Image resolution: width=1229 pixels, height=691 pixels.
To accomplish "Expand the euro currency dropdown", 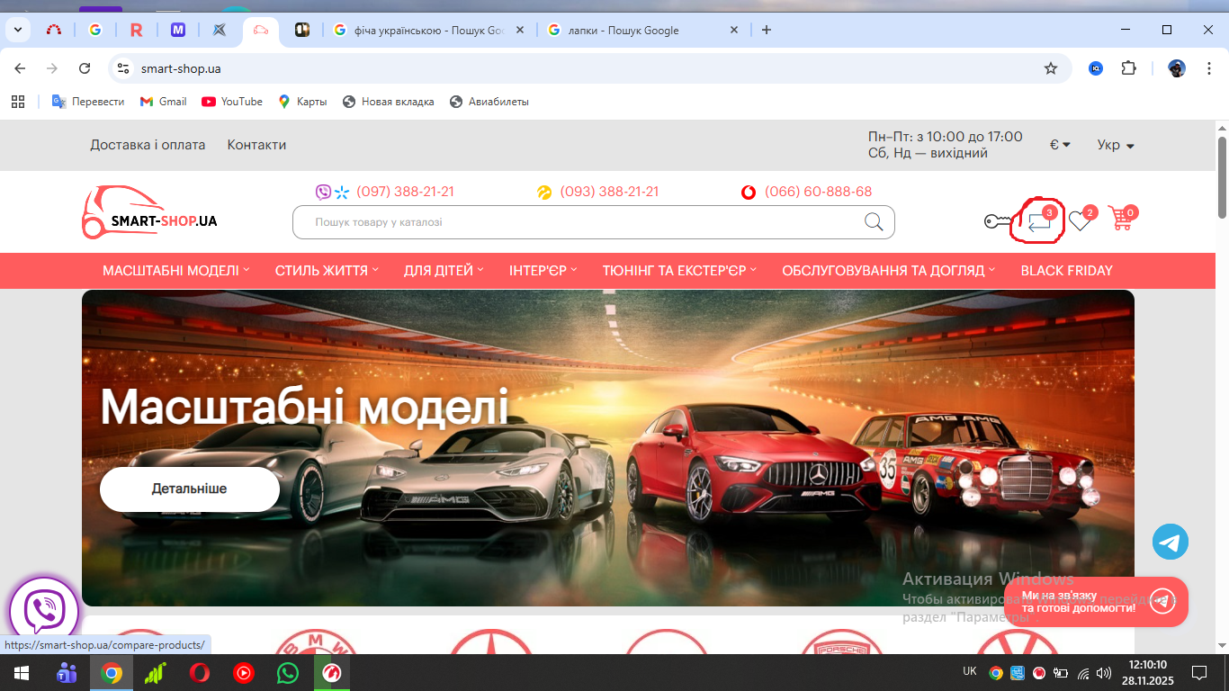I will (x=1060, y=145).
